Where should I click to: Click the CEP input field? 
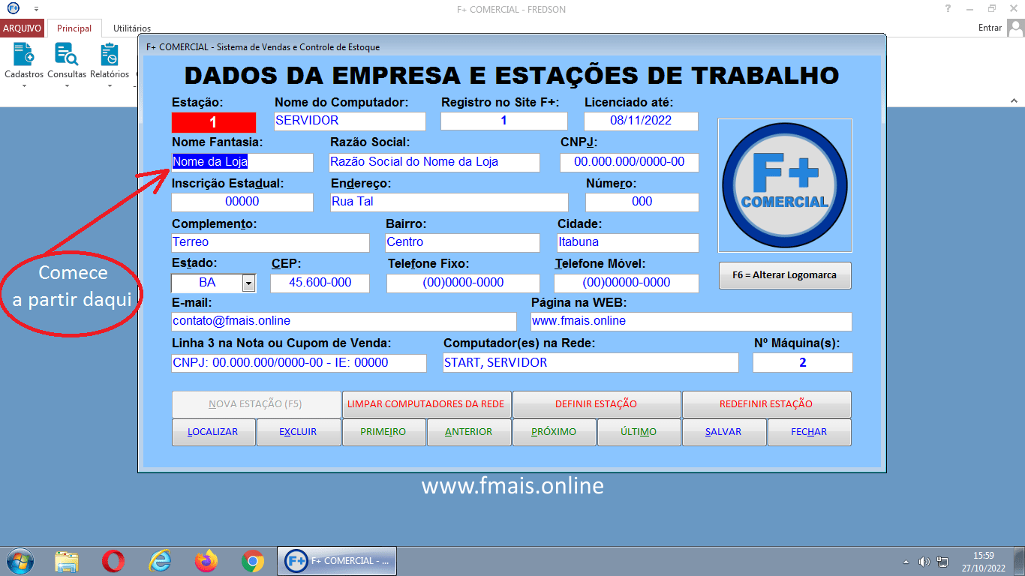320,283
